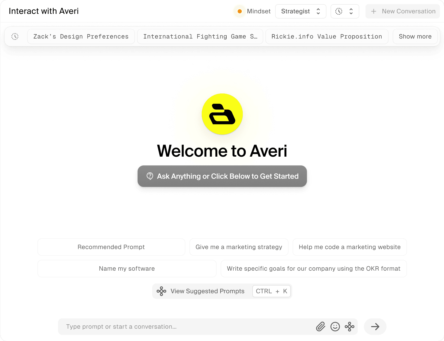Click the prompt input field at the bottom
Screen dimensions: 444x341
tap(180, 327)
